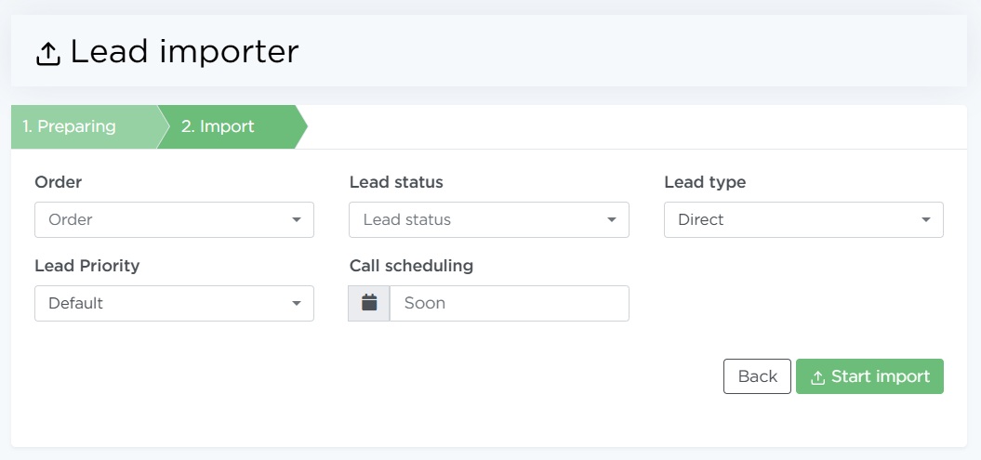The image size is (981, 460).
Task: Click the upload icon inside Start import button
Action: click(x=818, y=377)
